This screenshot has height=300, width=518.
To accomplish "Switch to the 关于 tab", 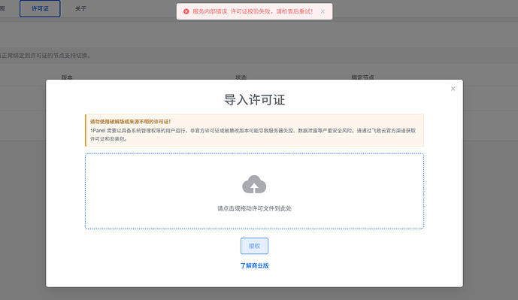I will [80, 8].
